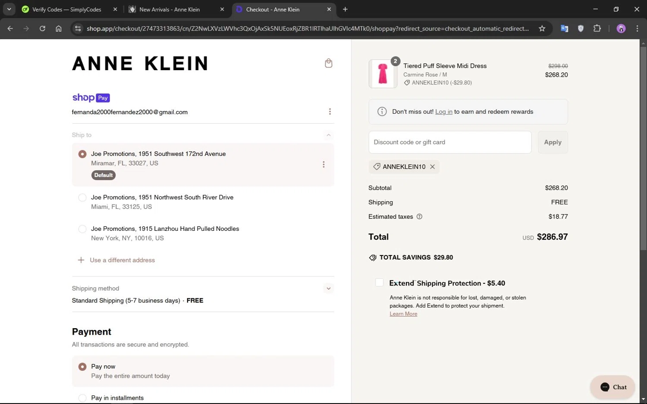Open a new browser tab
Screen dimensions: 647x404
click(345, 9)
